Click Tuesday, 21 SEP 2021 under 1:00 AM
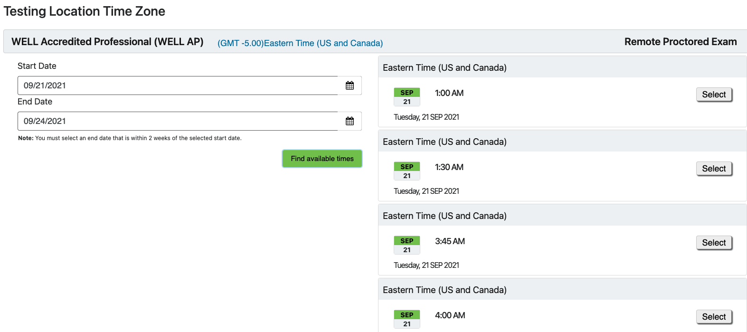747x332 pixels. 426,117
